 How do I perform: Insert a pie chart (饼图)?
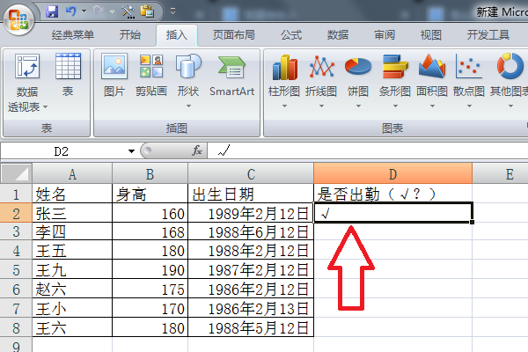click(358, 81)
